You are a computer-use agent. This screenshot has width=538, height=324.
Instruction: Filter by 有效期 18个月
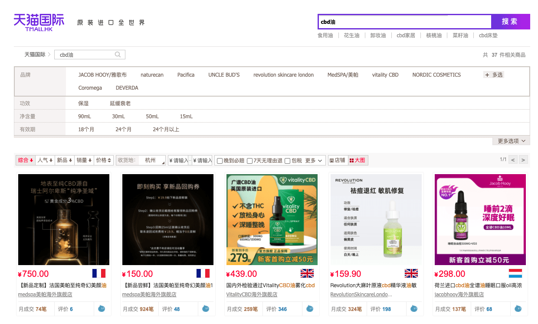click(x=86, y=130)
